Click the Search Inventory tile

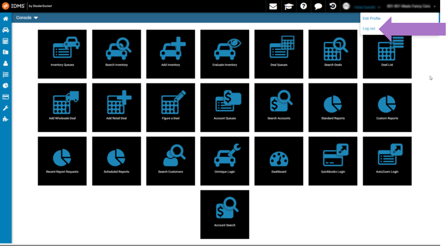[x=116, y=54]
